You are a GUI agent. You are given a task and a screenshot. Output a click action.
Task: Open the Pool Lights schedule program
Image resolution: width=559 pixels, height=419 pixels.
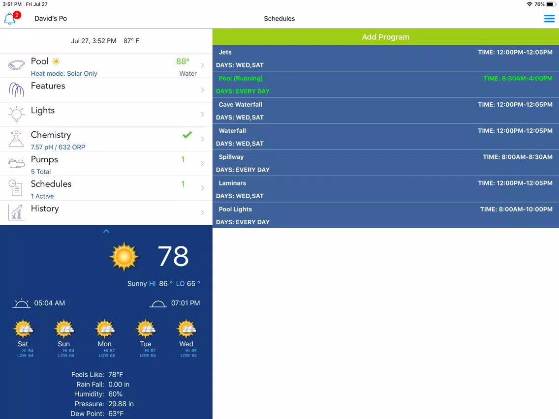click(x=386, y=215)
